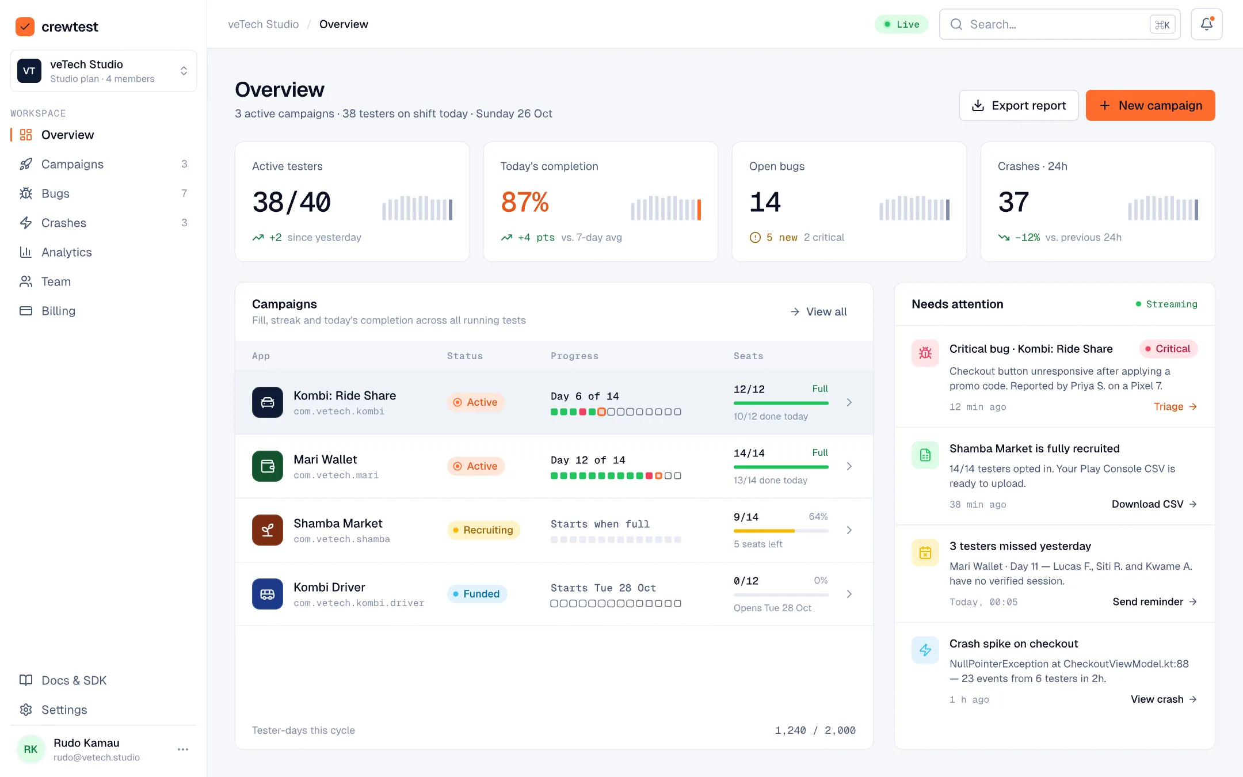Click the Export report button

pos(1019,105)
